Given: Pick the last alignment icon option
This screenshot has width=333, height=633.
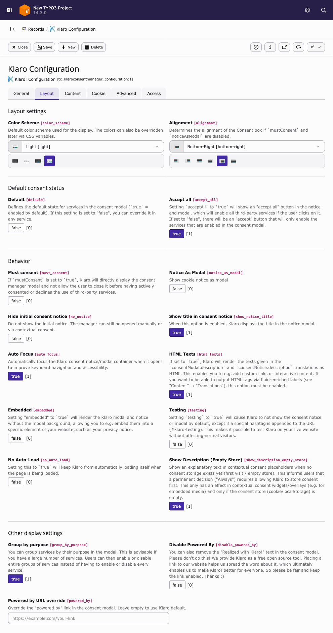Looking at the screenshot, I should tap(234, 161).
